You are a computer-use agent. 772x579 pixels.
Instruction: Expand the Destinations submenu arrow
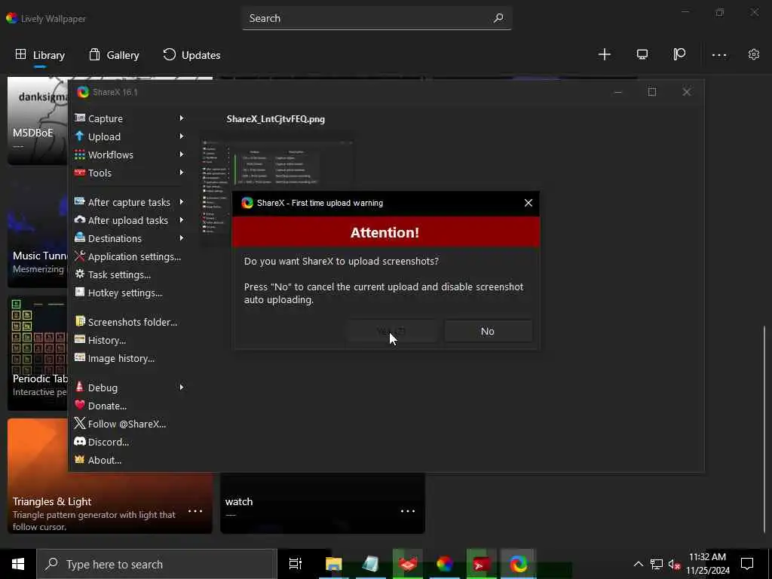181,238
